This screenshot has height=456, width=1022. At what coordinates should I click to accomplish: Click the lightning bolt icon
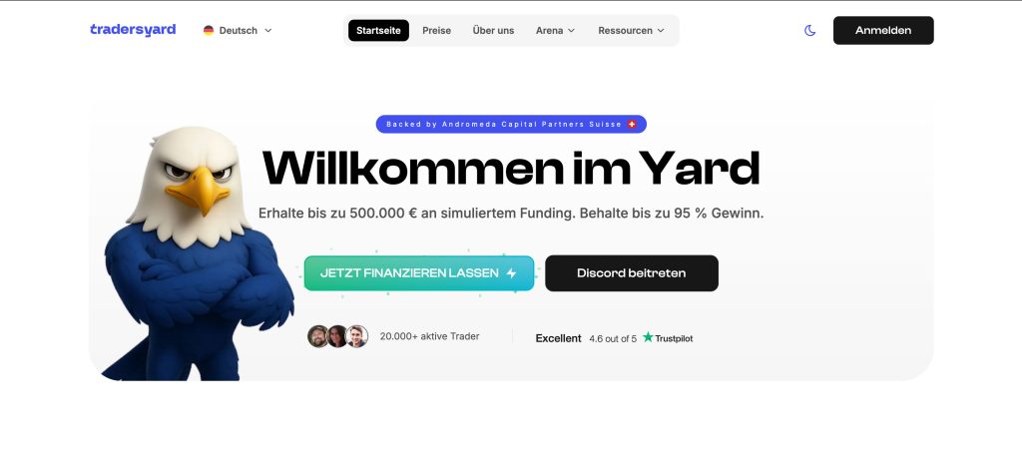511,273
